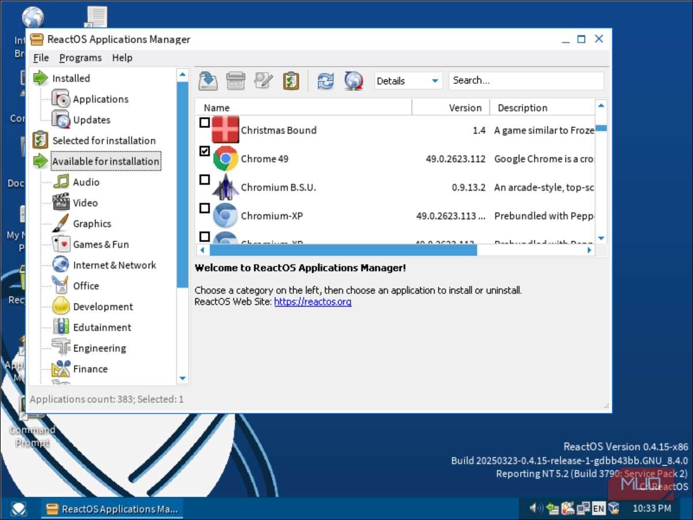Open the Development category

tap(103, 307)
